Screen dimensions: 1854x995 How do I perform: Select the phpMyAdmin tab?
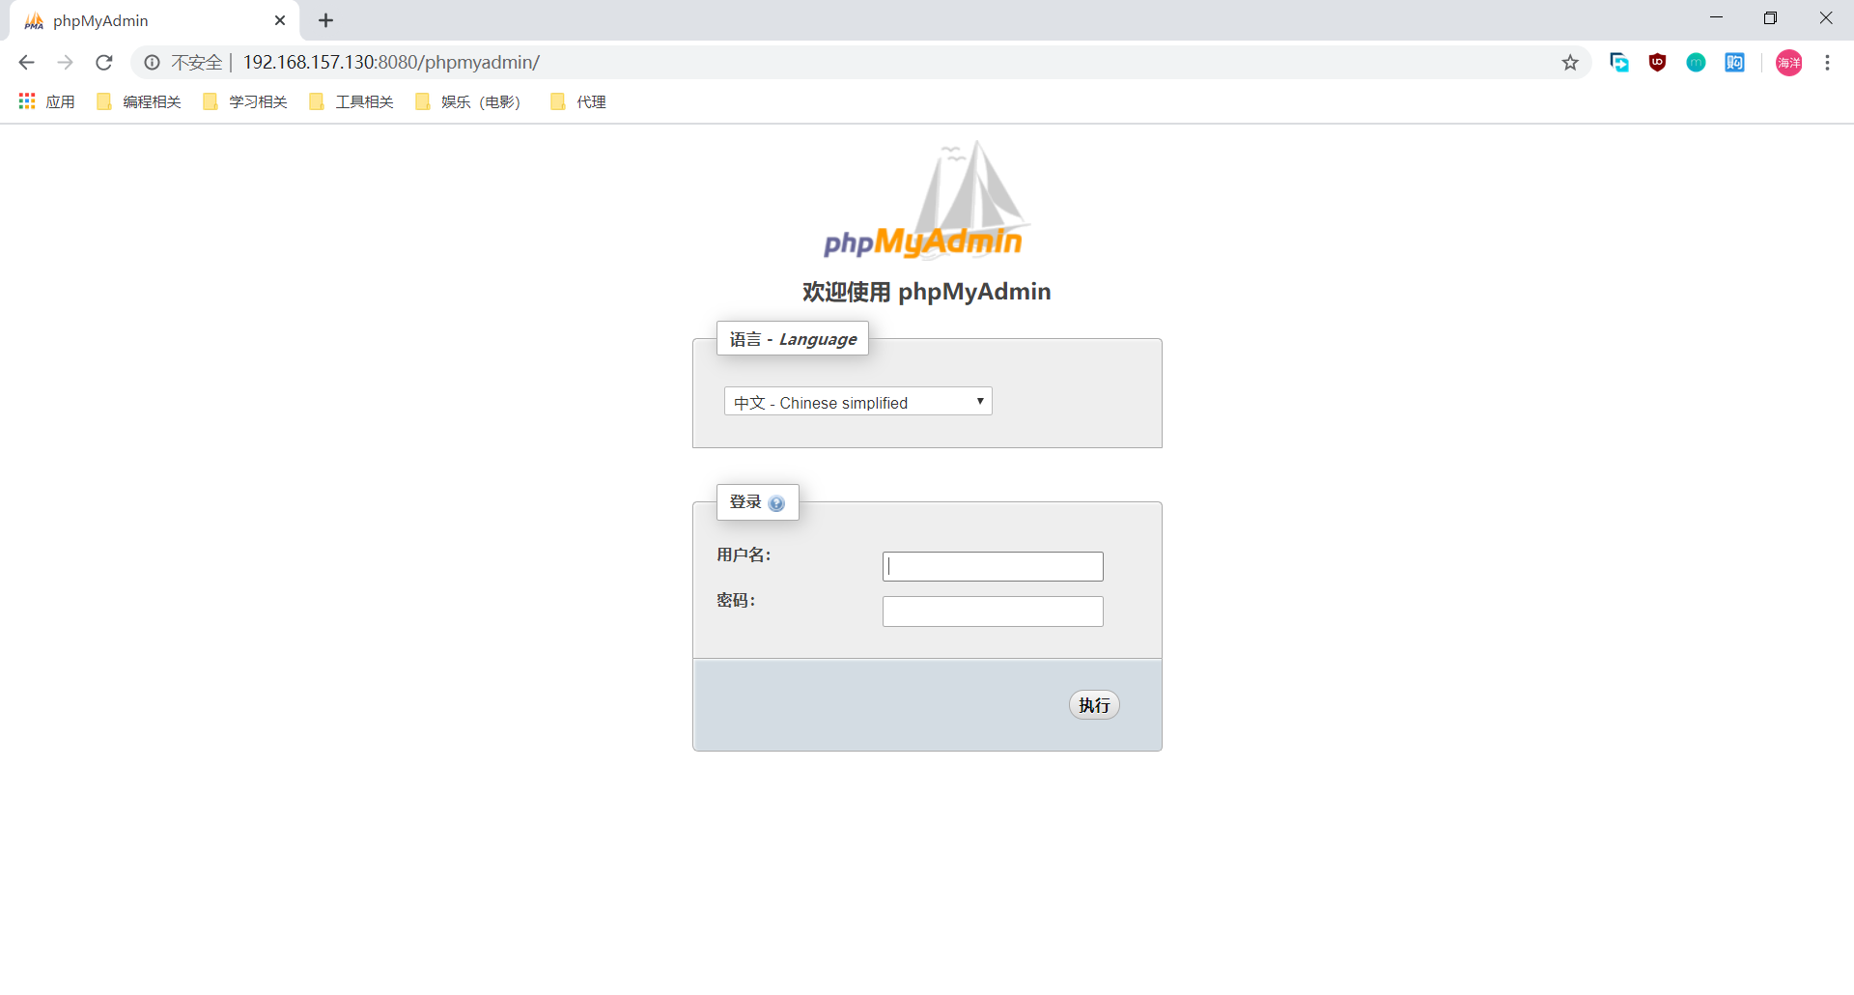154,20
